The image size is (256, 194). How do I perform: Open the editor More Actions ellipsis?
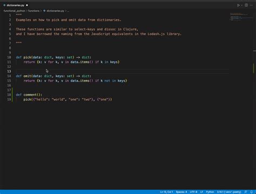tap(251, 5)
